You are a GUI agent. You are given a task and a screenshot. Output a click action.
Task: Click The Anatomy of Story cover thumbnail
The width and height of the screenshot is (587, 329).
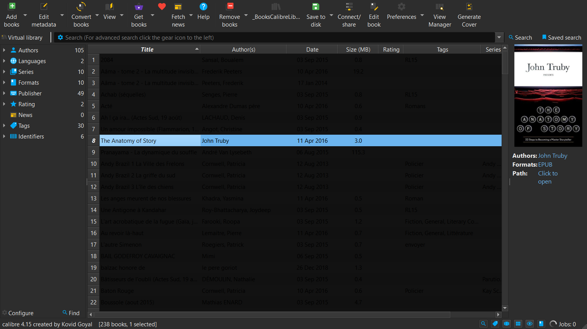point(548,96)
